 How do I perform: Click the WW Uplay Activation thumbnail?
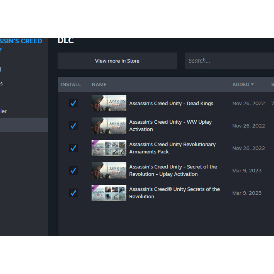tap(109, 126)
